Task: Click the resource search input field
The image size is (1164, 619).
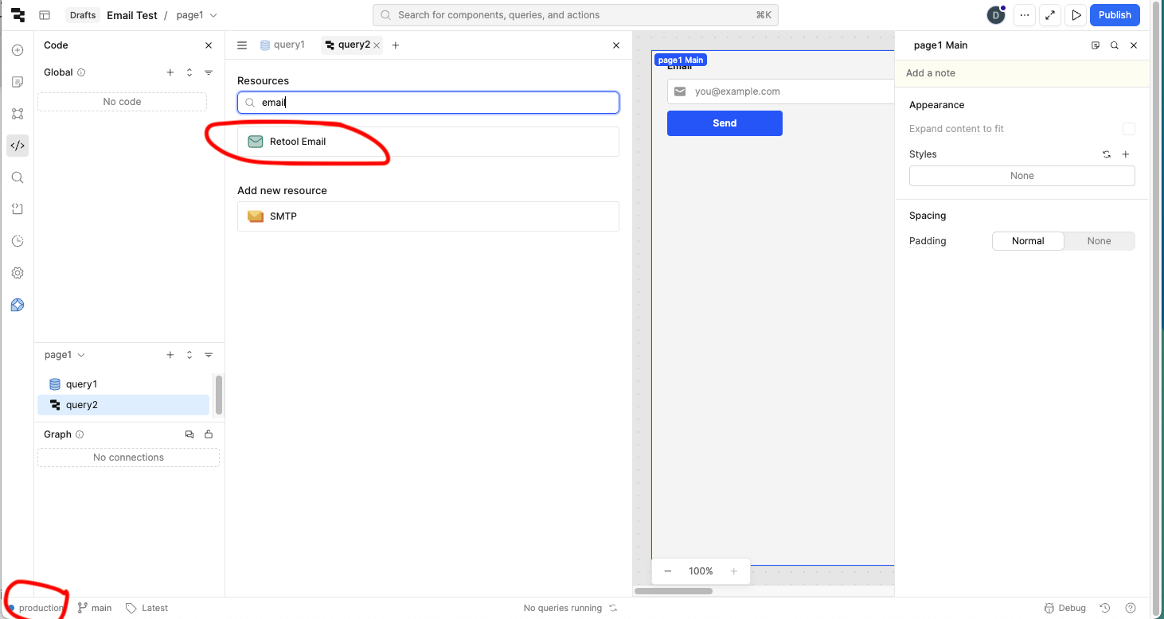Action: click(434, 103)
